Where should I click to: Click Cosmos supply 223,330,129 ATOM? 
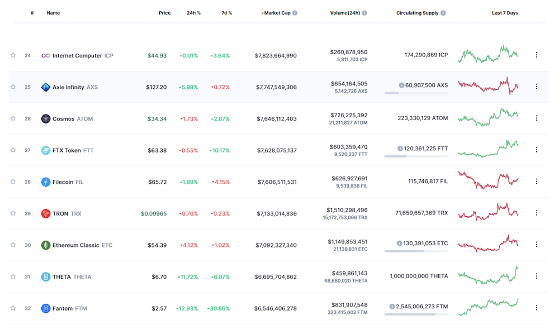423,118
